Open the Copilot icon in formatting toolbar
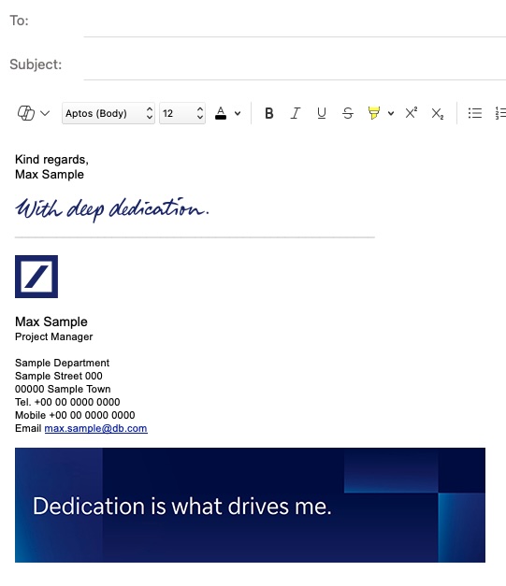506x586 pixels. tap(26, 113)
